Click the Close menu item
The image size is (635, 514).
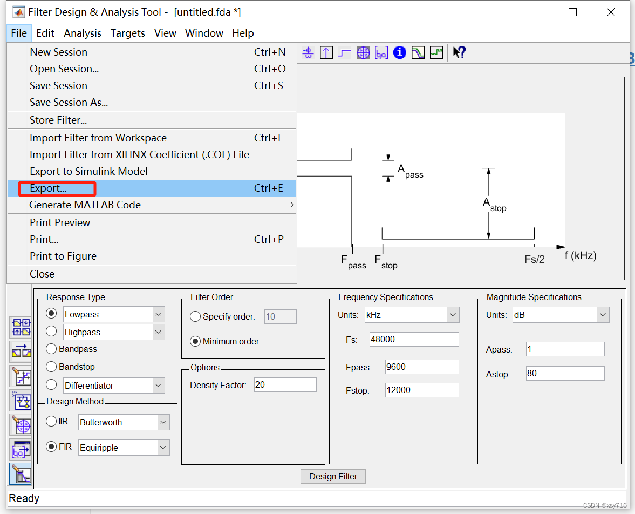point(152,274)
